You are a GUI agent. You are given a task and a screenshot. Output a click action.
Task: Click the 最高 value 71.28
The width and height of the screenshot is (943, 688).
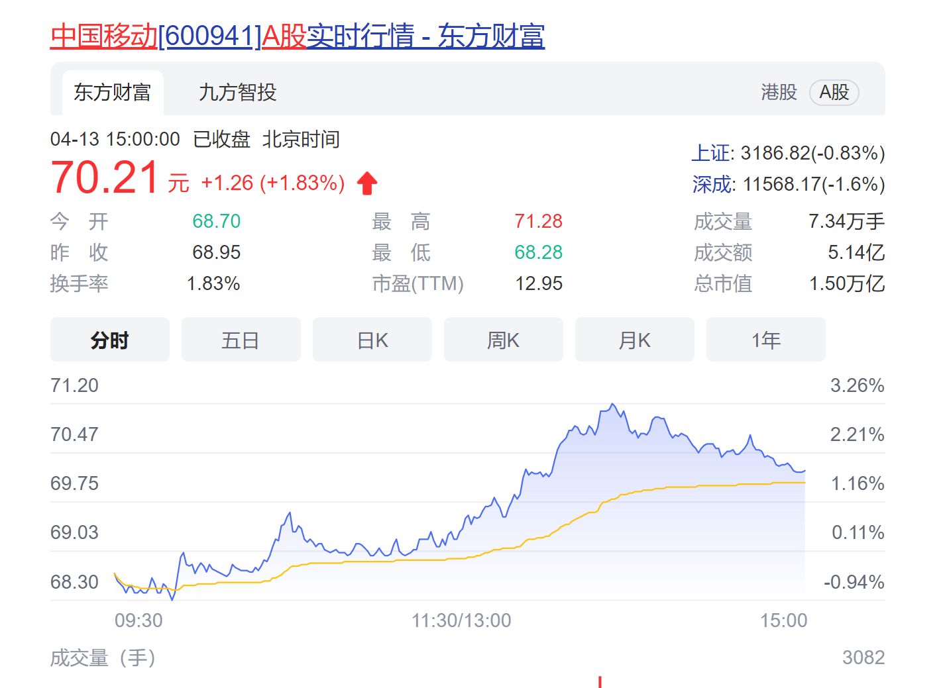tap(539, 221)
